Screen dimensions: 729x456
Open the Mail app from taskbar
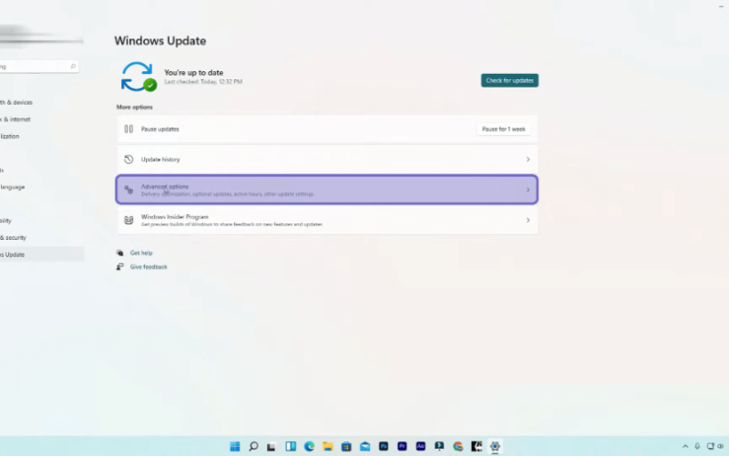coord(365,446)
